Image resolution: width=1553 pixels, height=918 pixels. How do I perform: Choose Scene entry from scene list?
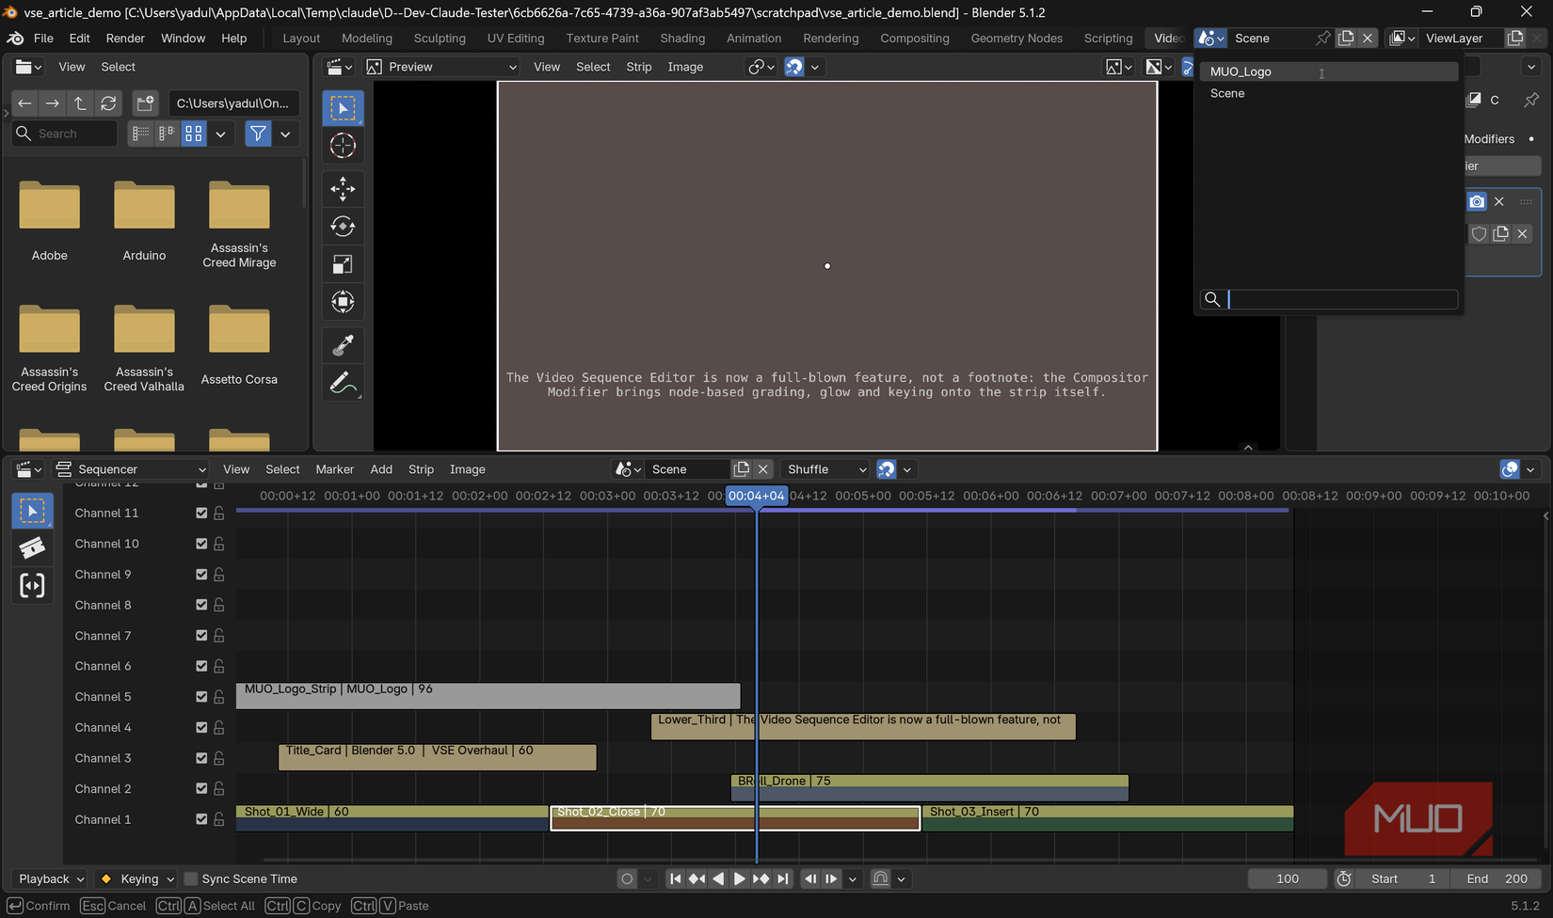(x=1328, y=93)
